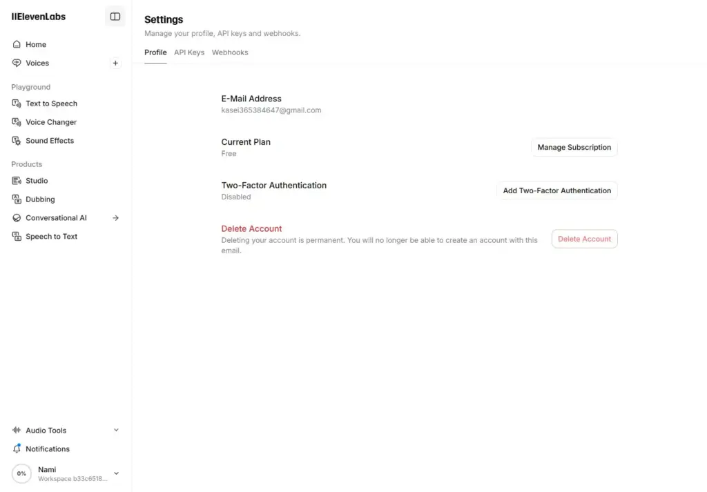Click the ElevenLabs logo
This screenshot has width=707, height=492.
point(39,17)
